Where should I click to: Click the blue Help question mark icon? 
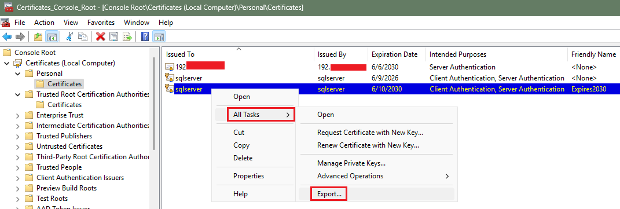coord(145,36)
